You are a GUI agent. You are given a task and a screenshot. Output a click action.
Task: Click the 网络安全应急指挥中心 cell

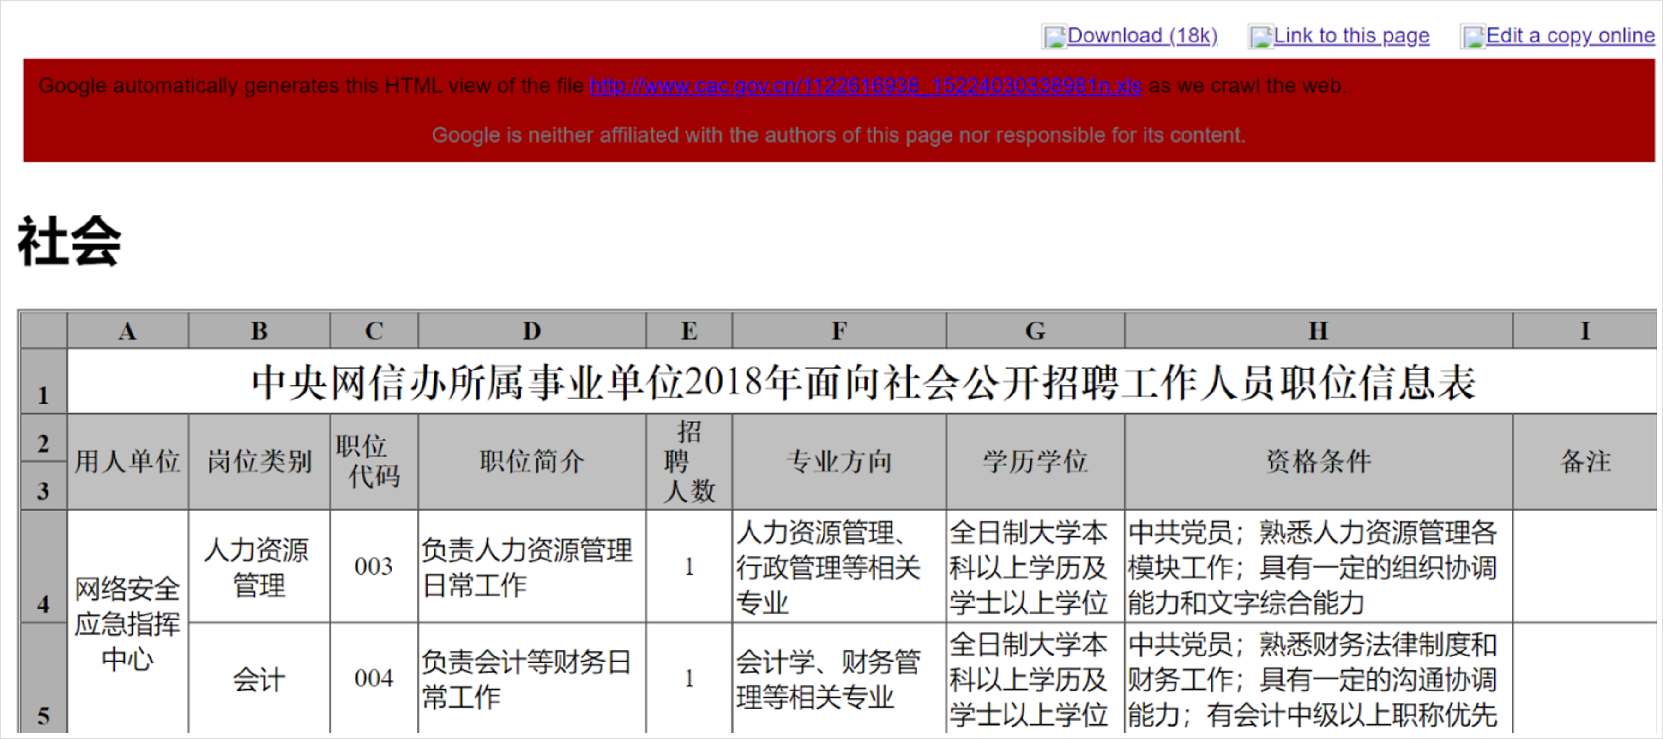pyautogui.click(x=128, y=623)
